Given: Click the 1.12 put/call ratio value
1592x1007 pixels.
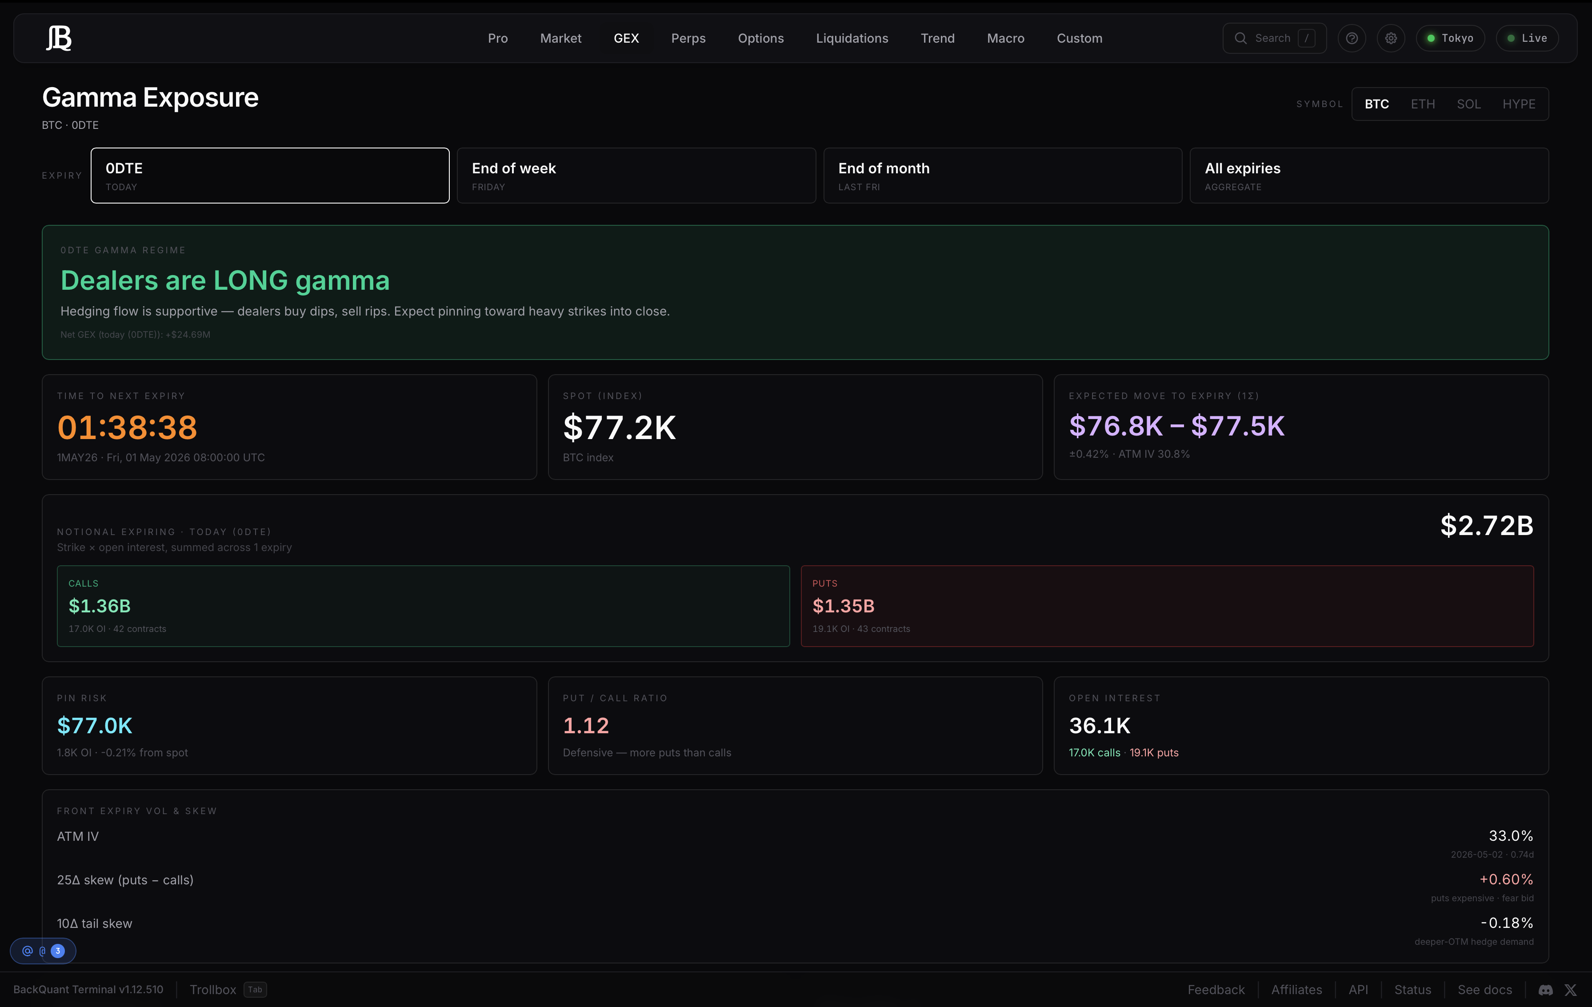Looking at the screenshot, I should click(x=586, y=726).
